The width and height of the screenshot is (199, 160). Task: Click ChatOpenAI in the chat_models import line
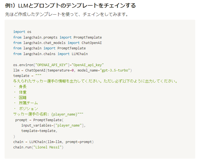pyautogui.click(x=92, y=43)
